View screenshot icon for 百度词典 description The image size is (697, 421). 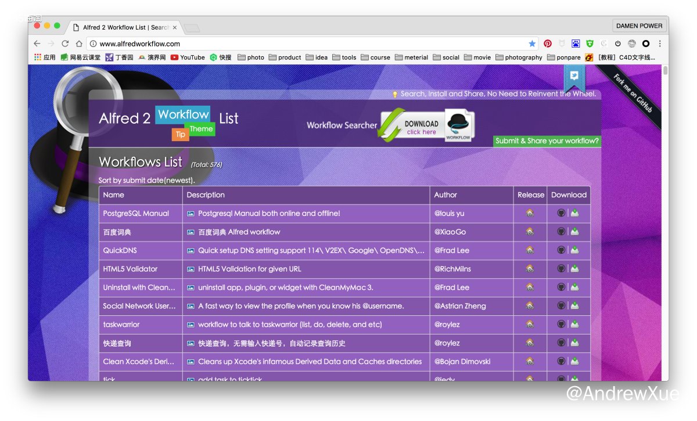191,232
